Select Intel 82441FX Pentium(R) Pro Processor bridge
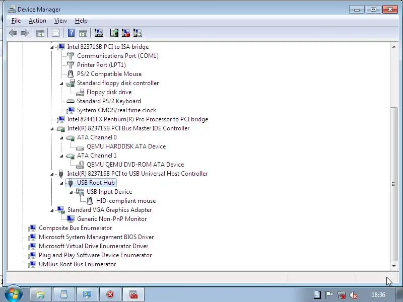This screenshot has height=302, width=403. tap(138, 119)
